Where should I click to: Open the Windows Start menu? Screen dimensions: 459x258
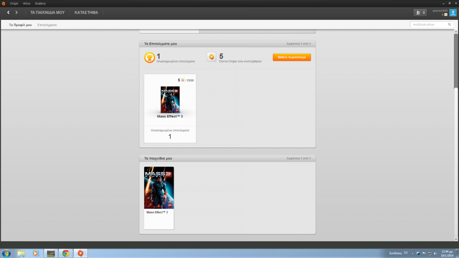pos(7,253)
